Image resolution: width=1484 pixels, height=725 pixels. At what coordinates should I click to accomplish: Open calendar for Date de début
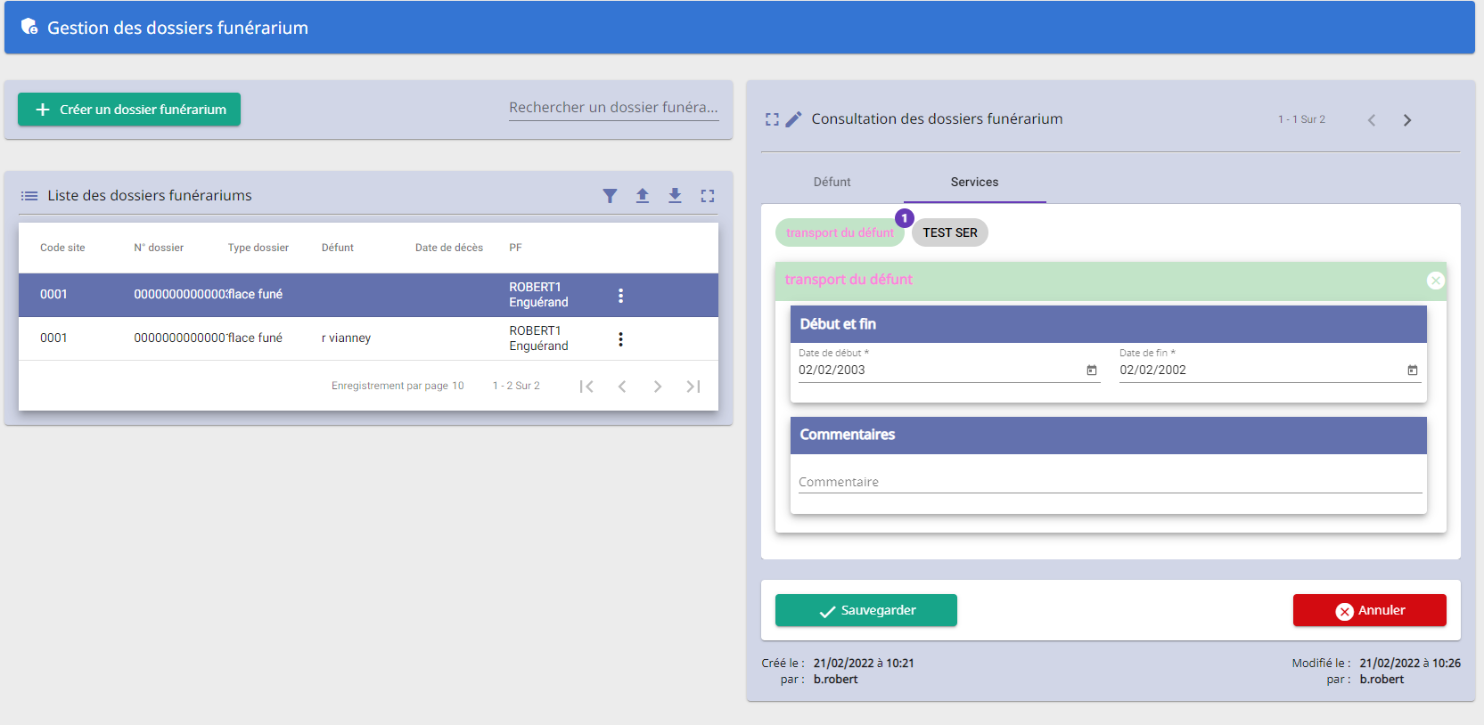[x=1092, y=371]
